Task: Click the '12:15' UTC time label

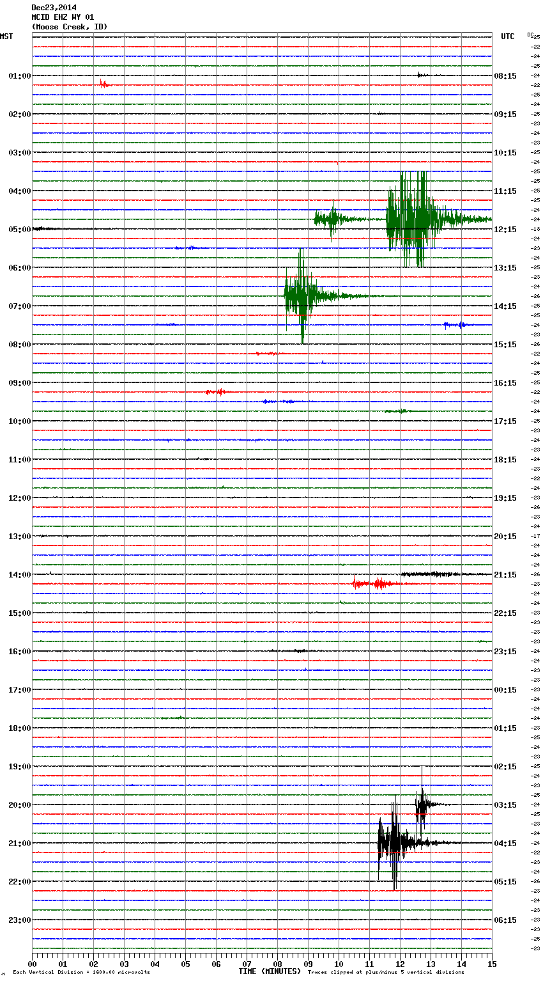Action: pos(505,230)
